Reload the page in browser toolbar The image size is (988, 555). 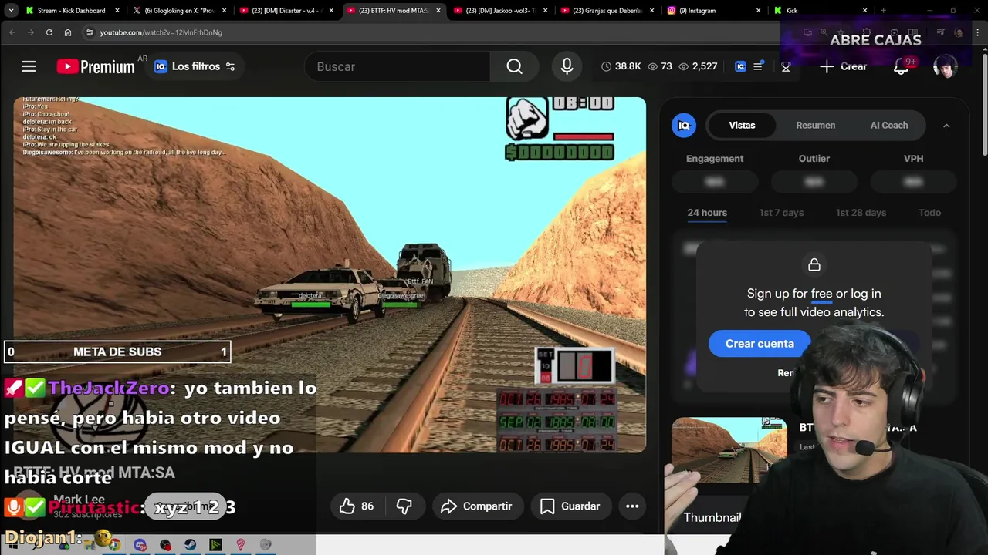[49, 32]
